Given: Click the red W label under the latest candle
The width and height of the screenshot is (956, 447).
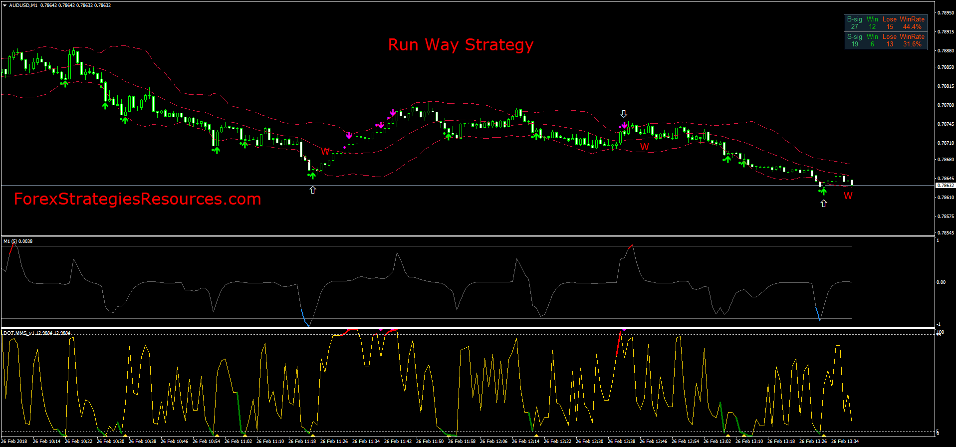Looking at the screenshot, I should click(x=848, y=196).
